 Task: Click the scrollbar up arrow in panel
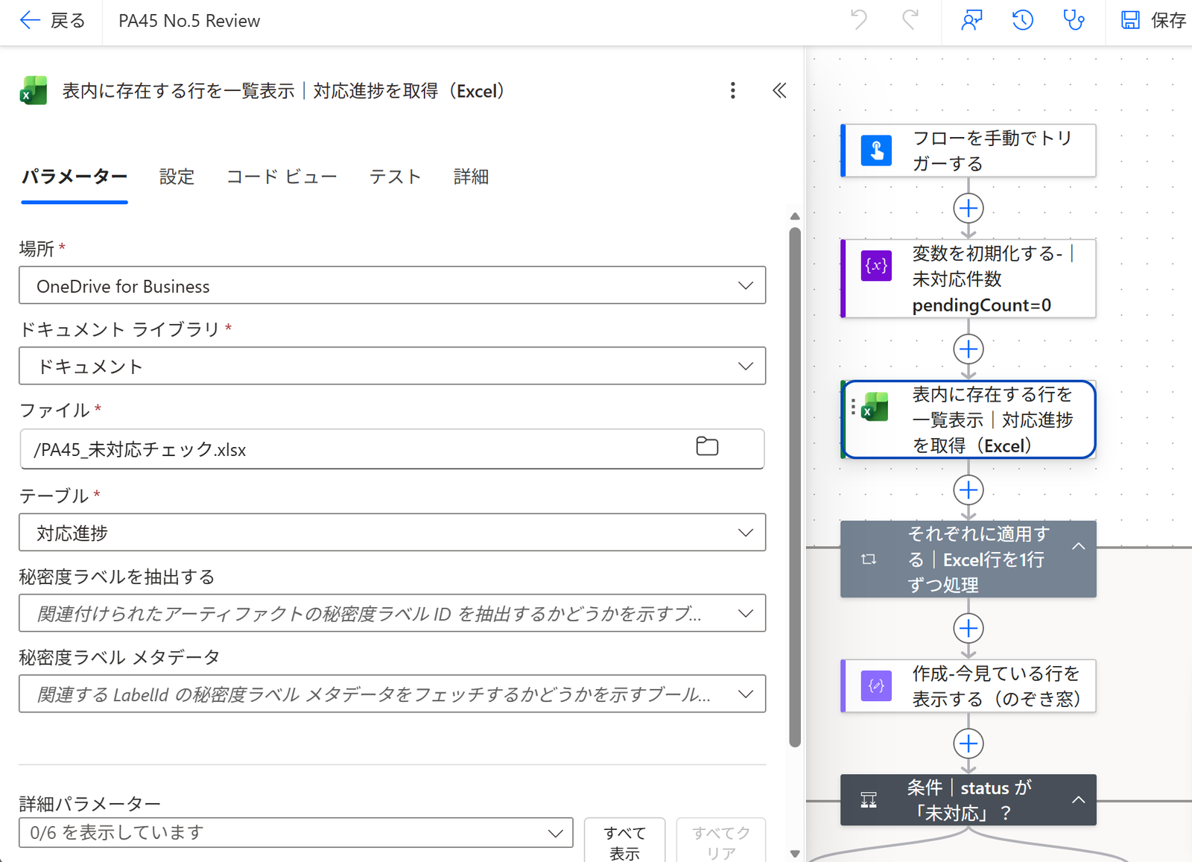[x=795, y=217]
